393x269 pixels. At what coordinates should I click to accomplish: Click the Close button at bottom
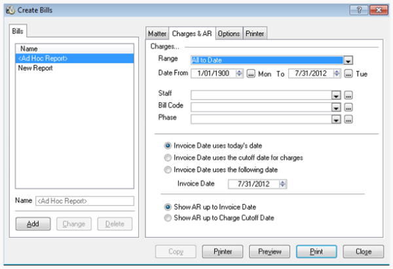(x=363, y=251)
